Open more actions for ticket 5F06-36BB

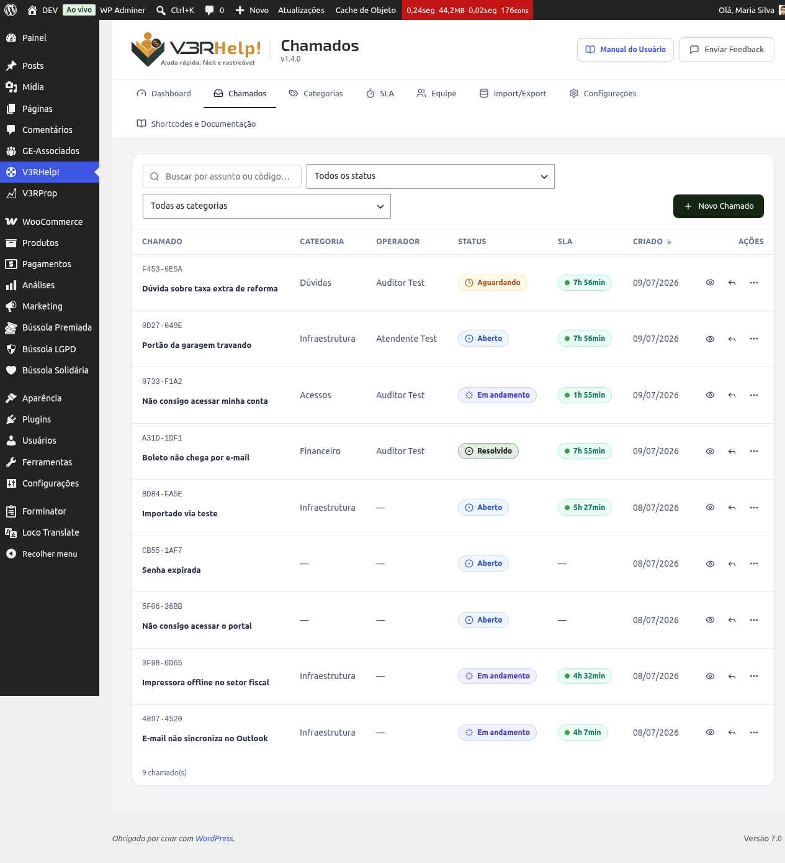pos(754,620)
